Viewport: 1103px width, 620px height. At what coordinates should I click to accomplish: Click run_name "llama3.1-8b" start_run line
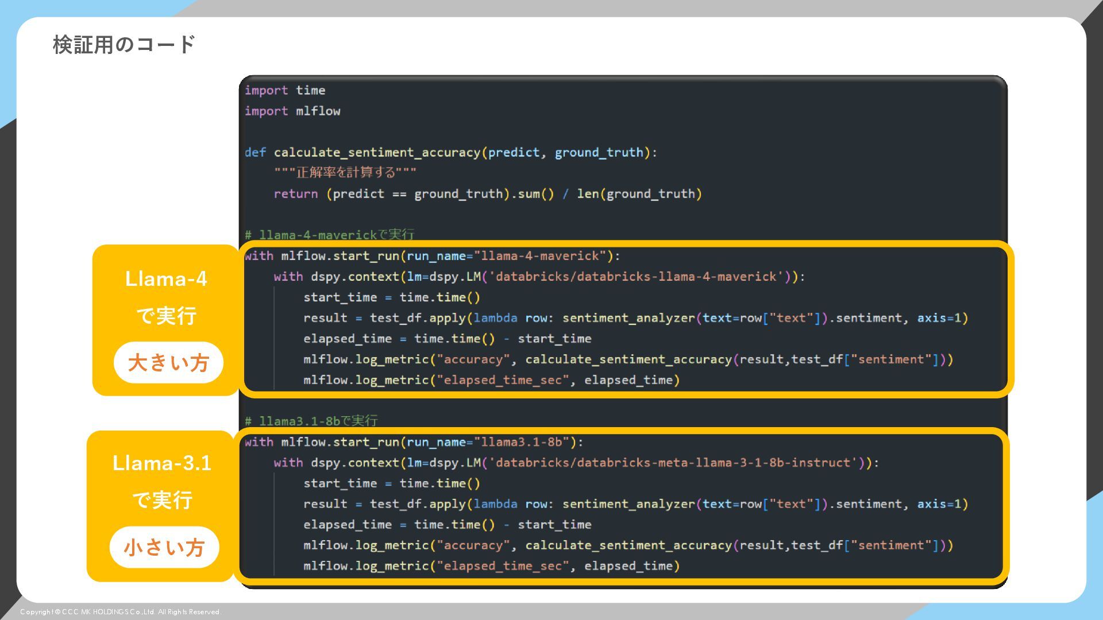coord(414,442)
